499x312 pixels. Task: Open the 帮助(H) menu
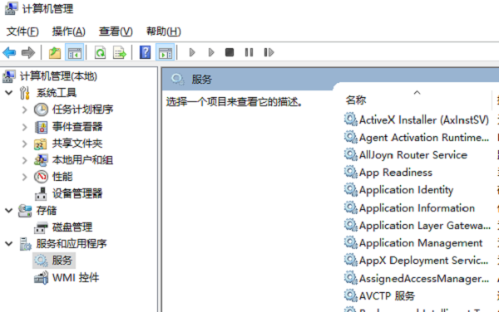tap(164, 32)
